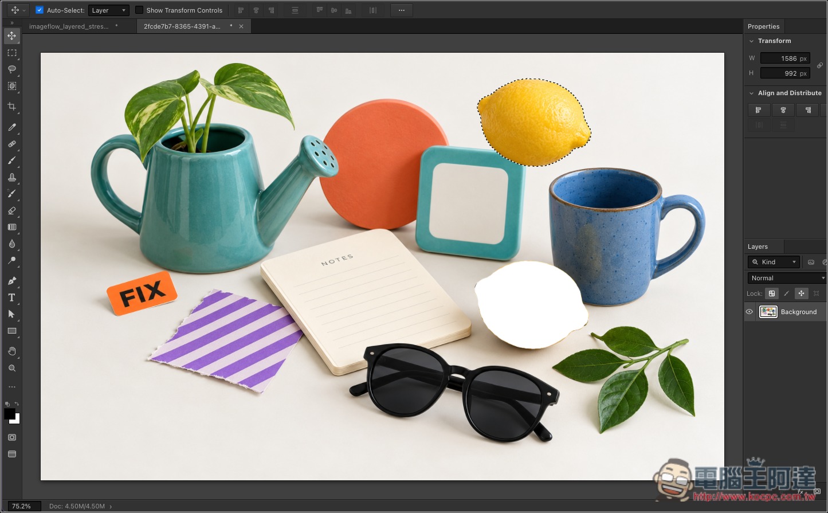Disable the Auto-Select checkbox

point(40,10)
